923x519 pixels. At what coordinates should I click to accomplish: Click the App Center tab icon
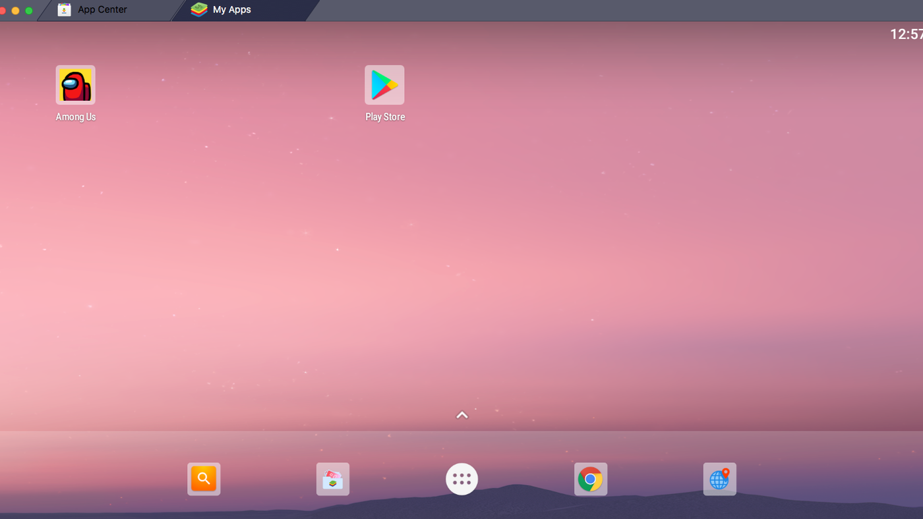(x=64, y=10)
